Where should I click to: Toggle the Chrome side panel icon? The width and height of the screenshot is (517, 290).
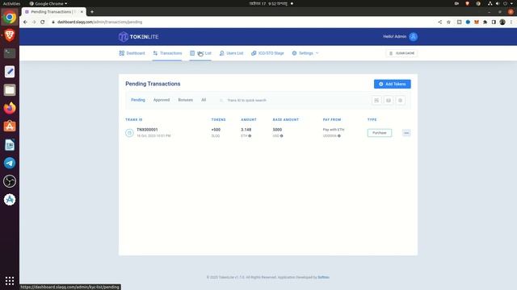pyautogui.click(x=494, y=22)
